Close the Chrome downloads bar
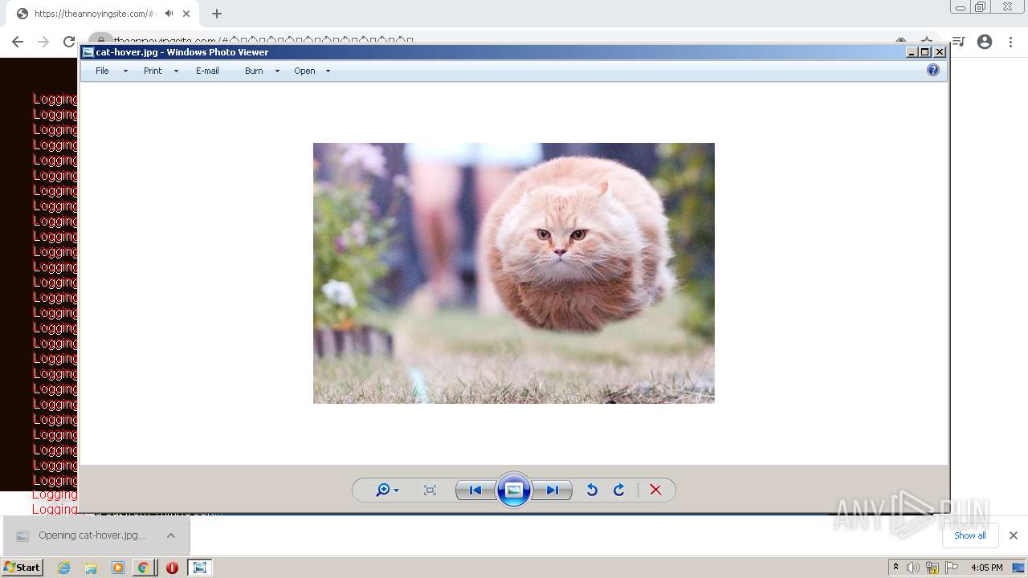1028x578 pixels. pos(1014,535)
